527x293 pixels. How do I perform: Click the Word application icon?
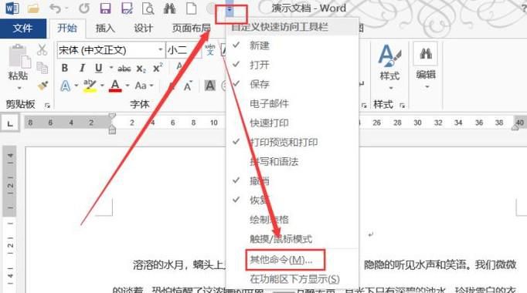pyautogui.click(x=12, y=8)
